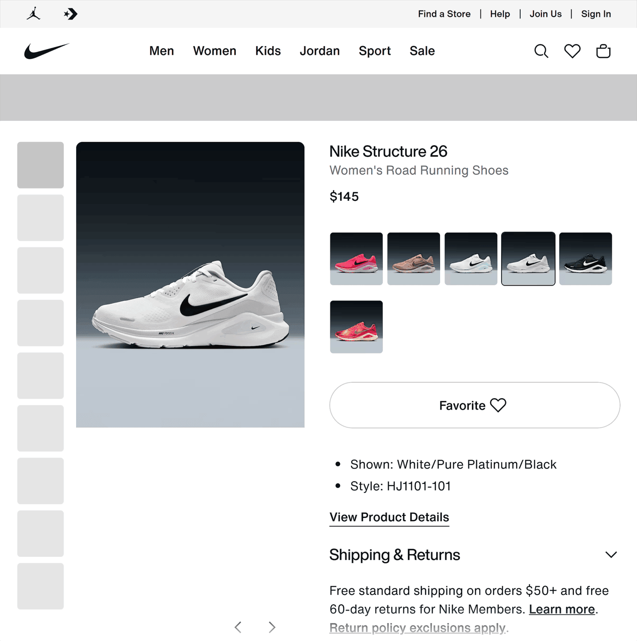The width and height of the screenshot is (637, 641).
Task: Open the Jordan brand page
Action: coord(319,51)
